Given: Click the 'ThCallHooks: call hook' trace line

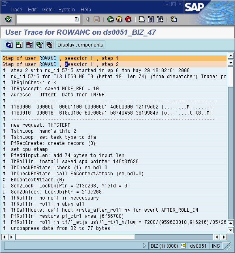Looking at the screenshot, I should [105, 210].
